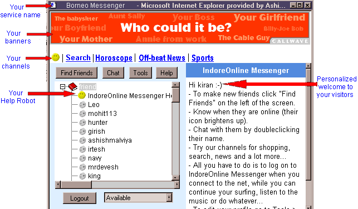The height and width of the screenshot is (209, 358).
Task: Select navy in friend list
Action: [95, 158]
